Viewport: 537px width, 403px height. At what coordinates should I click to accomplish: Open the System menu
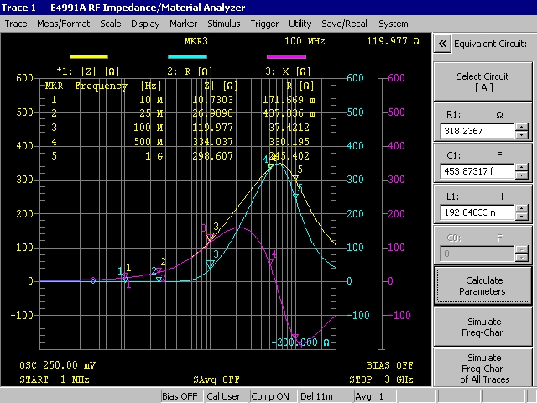pos(394,24)
